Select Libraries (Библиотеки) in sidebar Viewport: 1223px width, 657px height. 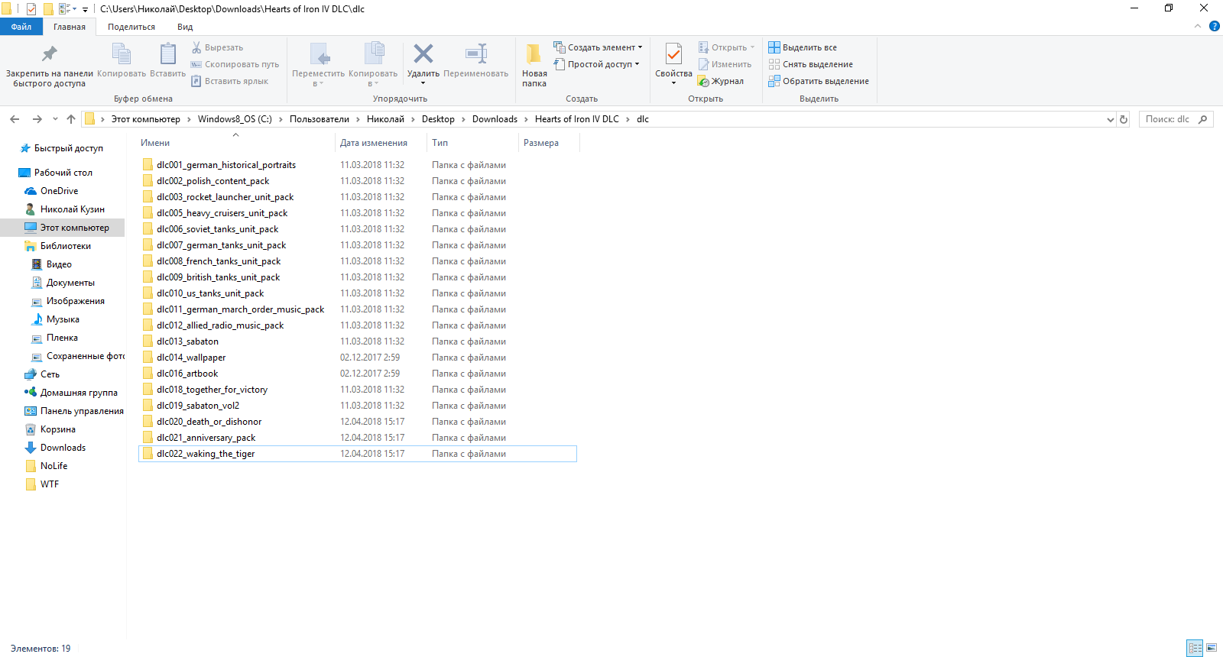click(x=65, y=246)
